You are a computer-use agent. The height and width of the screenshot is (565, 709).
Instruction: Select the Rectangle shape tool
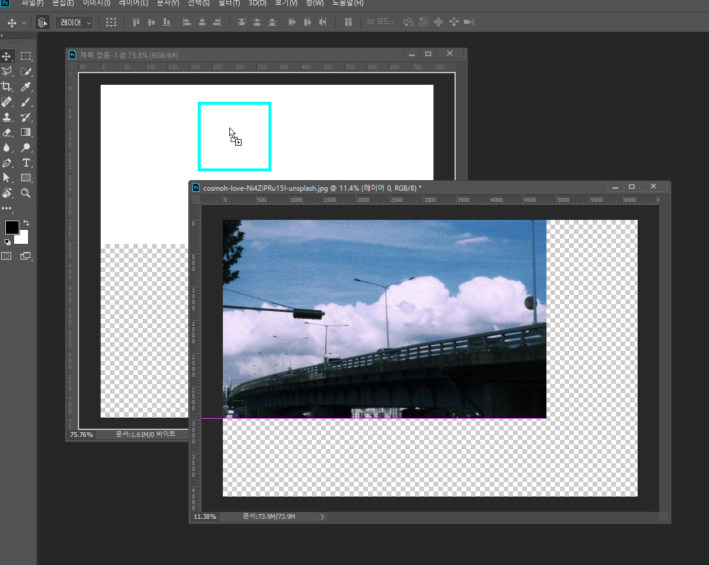26,178
